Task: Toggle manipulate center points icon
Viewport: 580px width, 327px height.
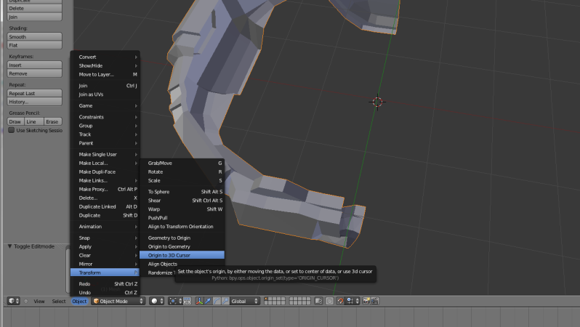Action: 188,301
